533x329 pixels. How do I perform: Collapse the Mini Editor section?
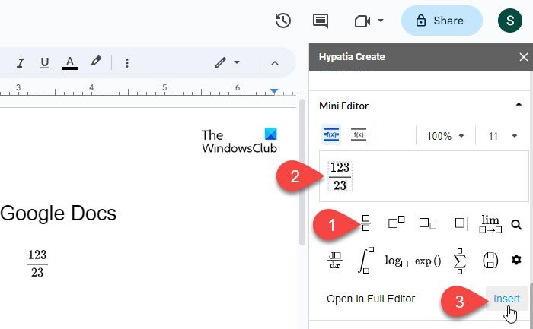519,104
